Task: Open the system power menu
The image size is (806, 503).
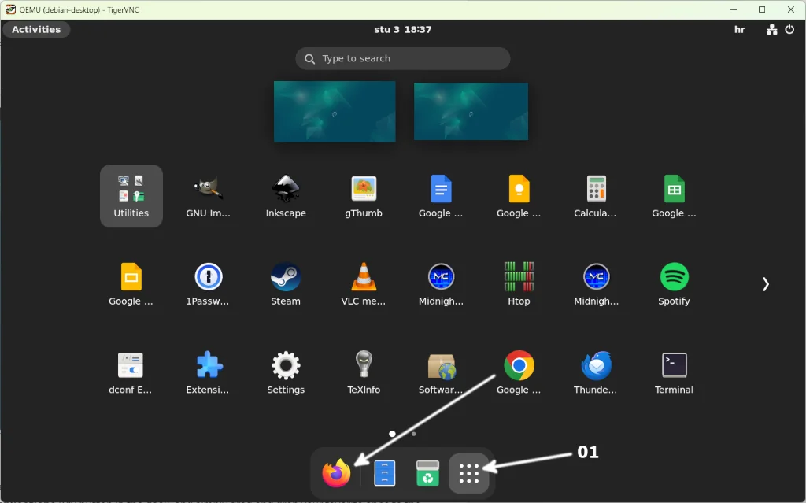Action: click(789, 29)
